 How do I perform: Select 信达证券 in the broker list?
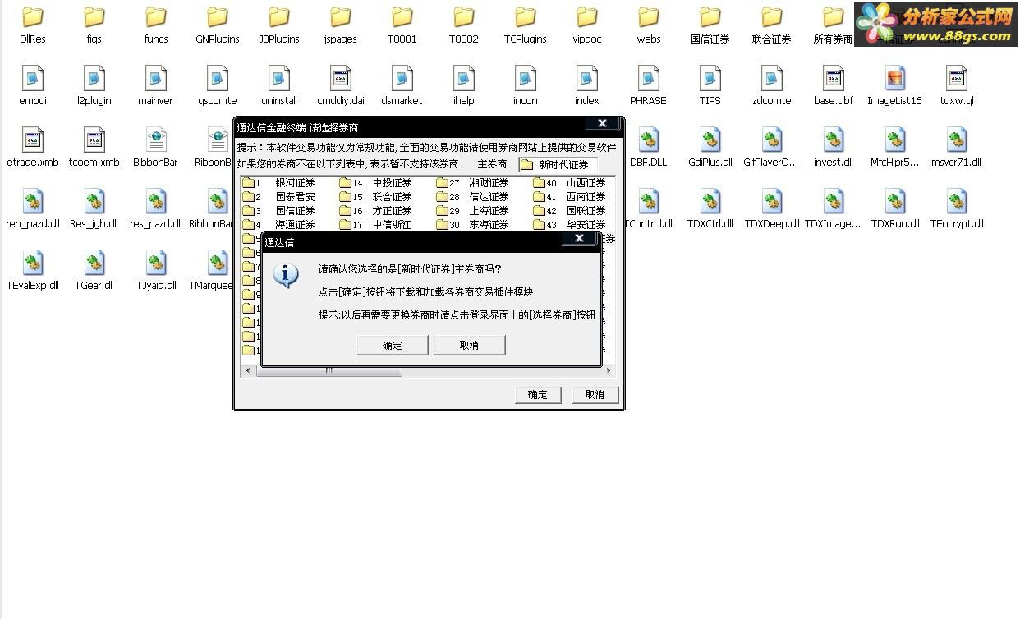(x=489, y=197)
